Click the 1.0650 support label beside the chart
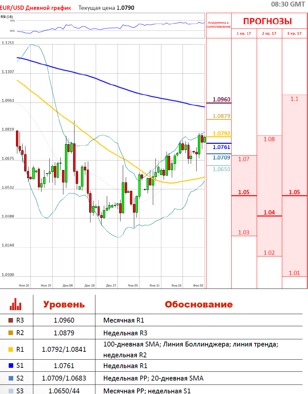This screenshot has height=394, width=308. point(221,169)
